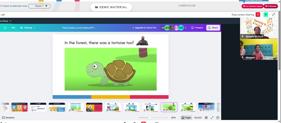The height and width of the screenshot is (123, 281).
Task: Click PS Moments button
Action: coord(271,6)
